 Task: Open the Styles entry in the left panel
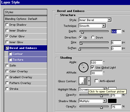coord(25,12)
